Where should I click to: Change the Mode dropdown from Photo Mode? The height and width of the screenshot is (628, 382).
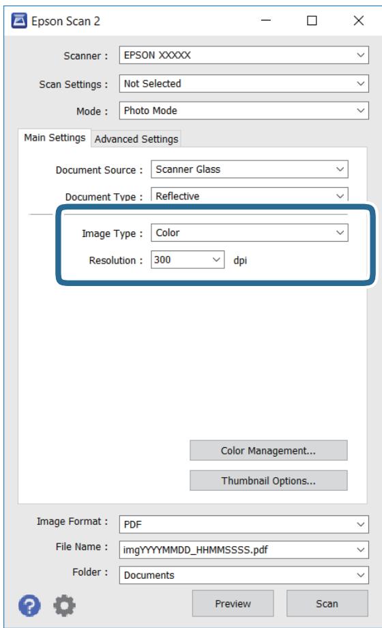(244, 111)
